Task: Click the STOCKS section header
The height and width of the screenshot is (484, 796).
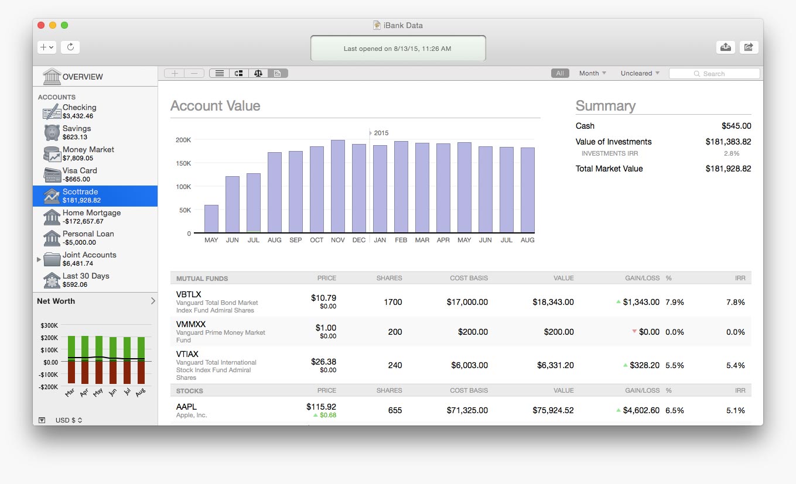Action: (190, 390)
